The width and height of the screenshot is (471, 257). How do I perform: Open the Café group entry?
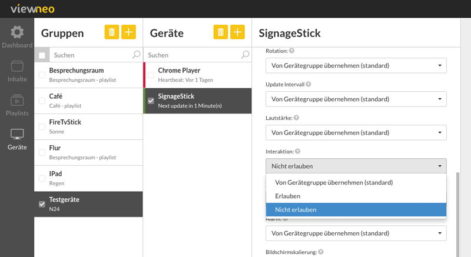(x=88, y=101)
